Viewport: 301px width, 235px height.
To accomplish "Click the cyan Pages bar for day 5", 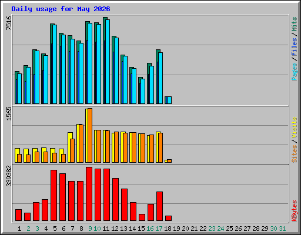I will pos(55,64).
